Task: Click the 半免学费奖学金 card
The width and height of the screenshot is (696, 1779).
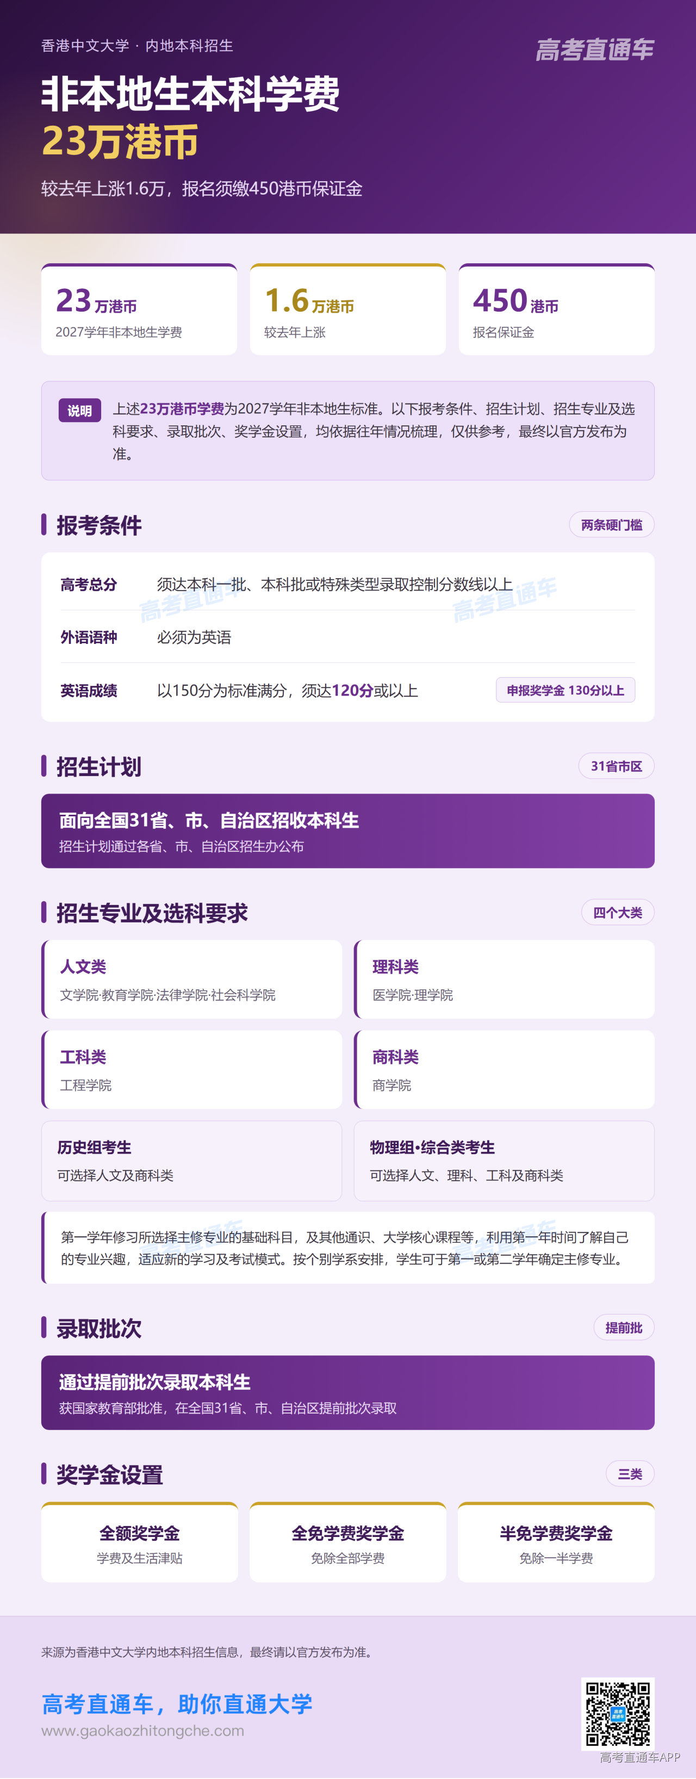Action: 556,1542
